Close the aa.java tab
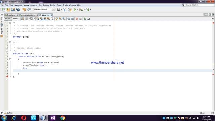Image resolution: width=215 pixels, height=121 pixels. click(x=51, y=15)
